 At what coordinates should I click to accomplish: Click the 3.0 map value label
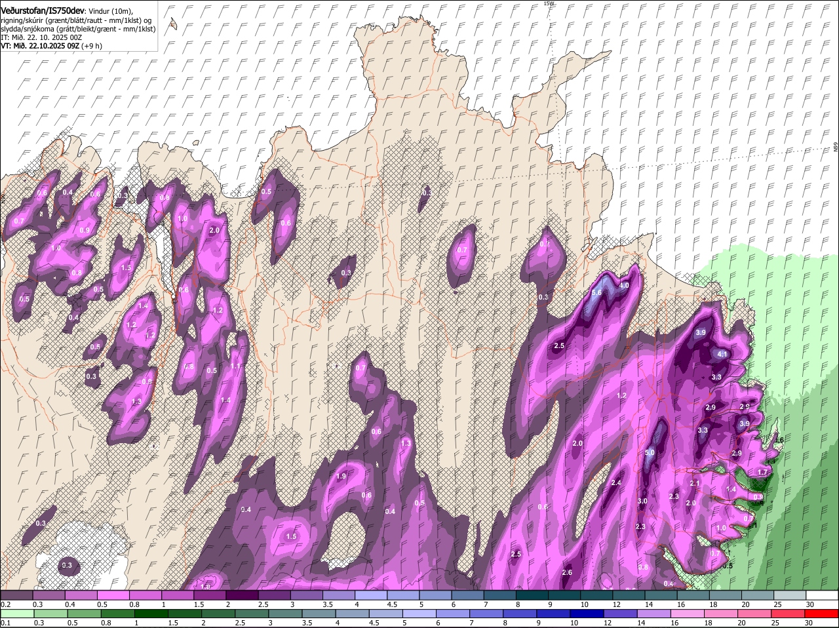click(642, 501)
